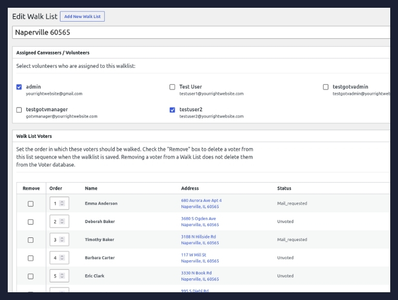Click the Order column header

point(56,188)
